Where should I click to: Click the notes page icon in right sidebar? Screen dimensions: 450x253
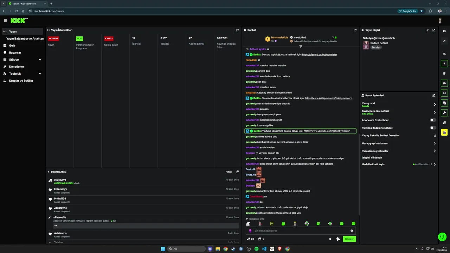coord(444,73)
